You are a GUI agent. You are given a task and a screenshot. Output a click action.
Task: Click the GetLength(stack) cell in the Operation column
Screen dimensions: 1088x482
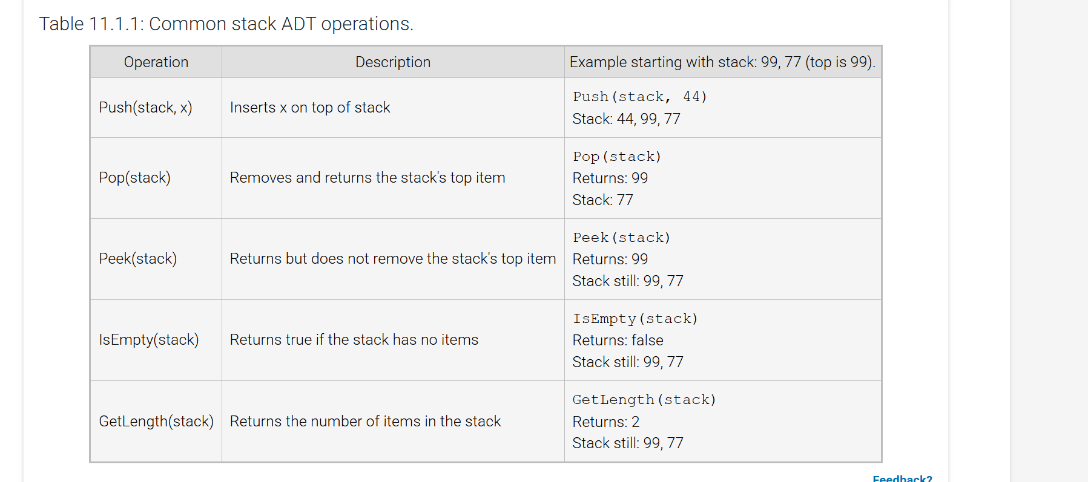pos(156,422)
